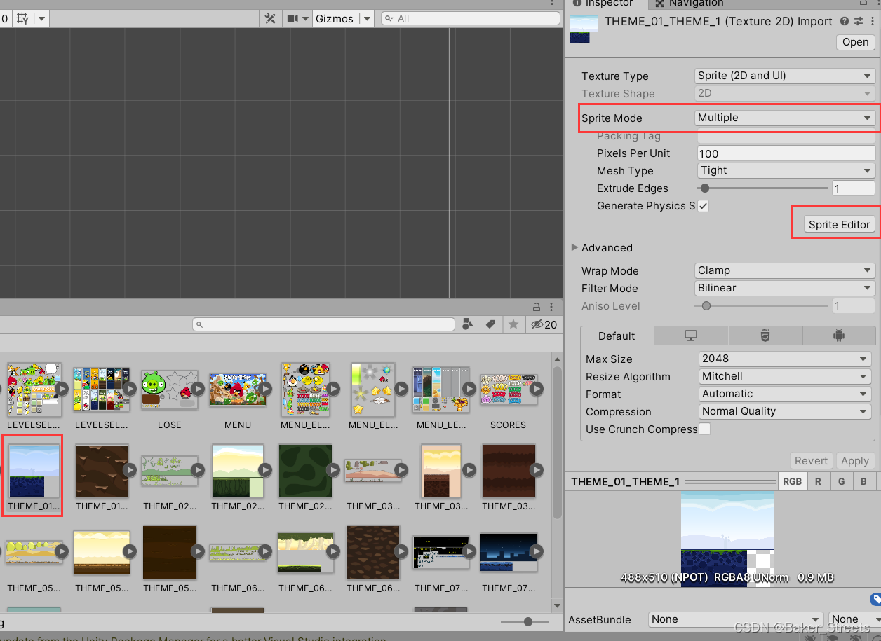Select the WebGL platform tab

(x=765, y=336)
